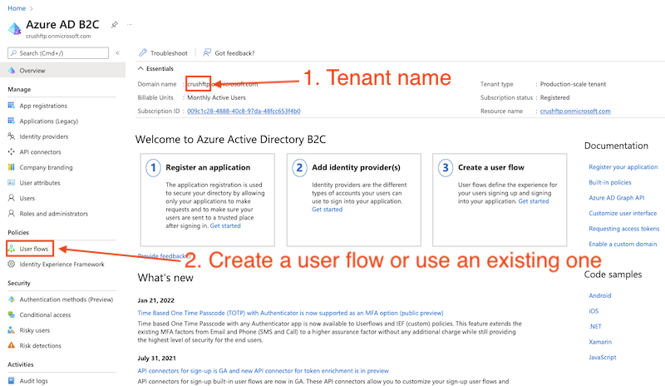Open App registrations menu item
This screenshot has width=665, height=386.
point(43,106)
